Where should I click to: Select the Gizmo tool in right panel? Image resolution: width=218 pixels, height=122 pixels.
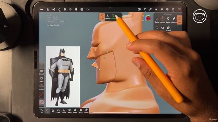[x=162, y=20]
